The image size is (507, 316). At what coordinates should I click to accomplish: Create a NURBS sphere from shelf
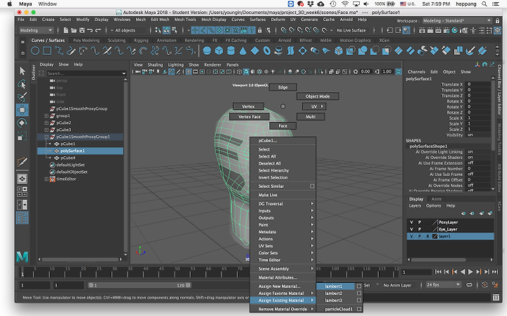[x=207, y=51]
